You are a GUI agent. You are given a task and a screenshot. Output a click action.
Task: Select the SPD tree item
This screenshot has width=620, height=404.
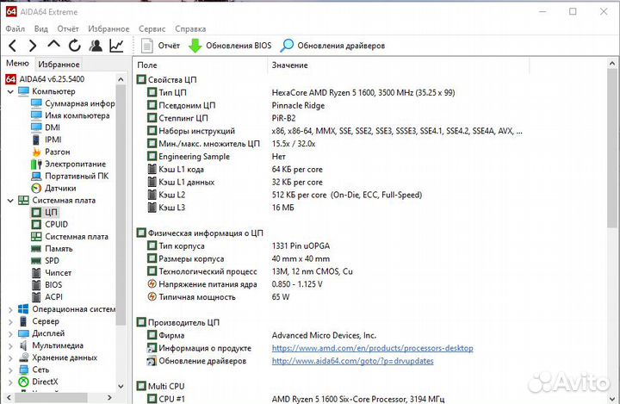point(45,261)
